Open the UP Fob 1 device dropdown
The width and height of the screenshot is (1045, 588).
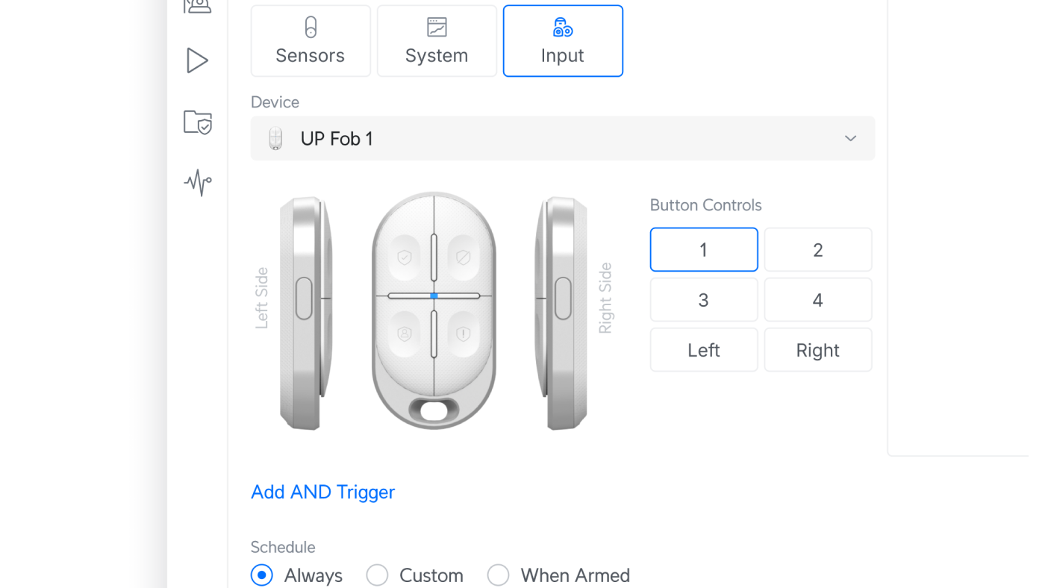(x=563, y=138)
